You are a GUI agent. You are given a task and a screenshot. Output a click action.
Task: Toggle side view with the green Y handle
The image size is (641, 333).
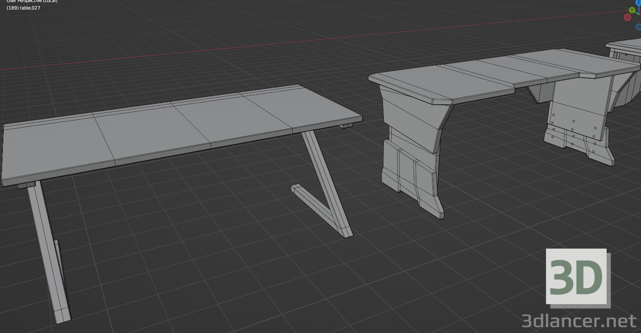click(632, 10)
